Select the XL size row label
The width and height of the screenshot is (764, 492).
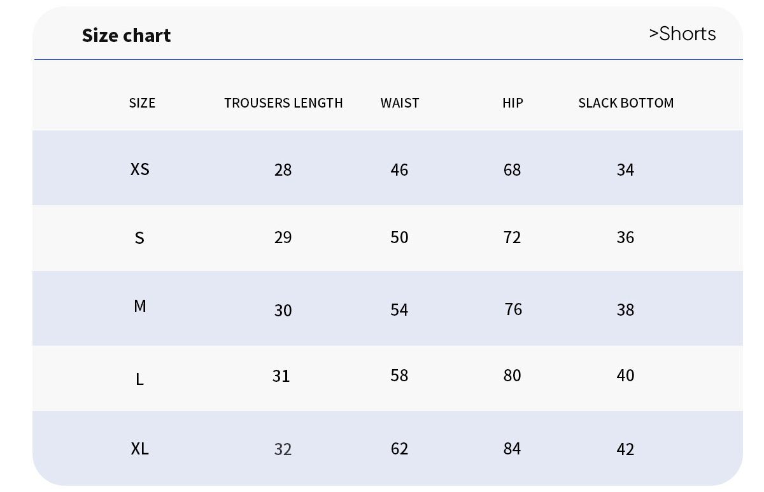tap(140, 449)
